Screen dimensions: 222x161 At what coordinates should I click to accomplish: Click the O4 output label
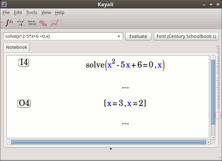pyautogui.click(x=24, y=103)
